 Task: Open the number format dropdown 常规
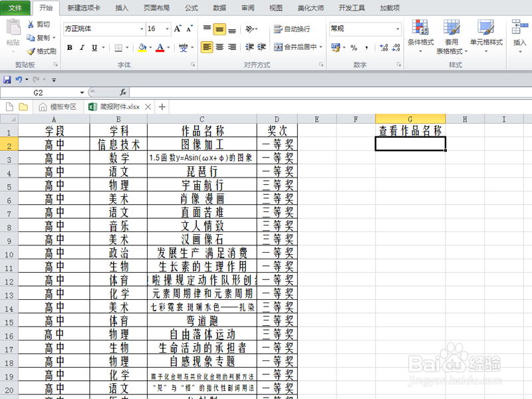(398, 29)
